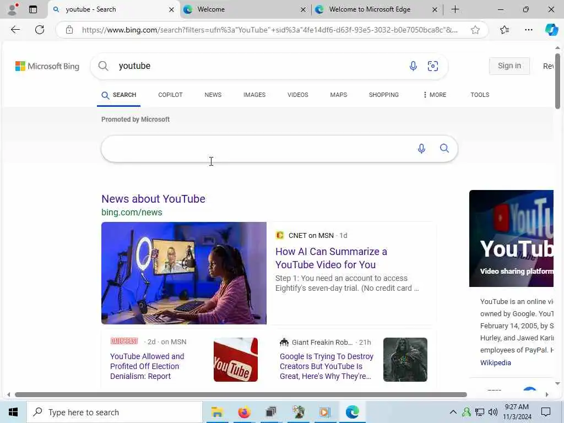Start visual search with camera icon
The height and width of the screenshot is (423, 564).
pyautogui.click(x=433, y=66)
